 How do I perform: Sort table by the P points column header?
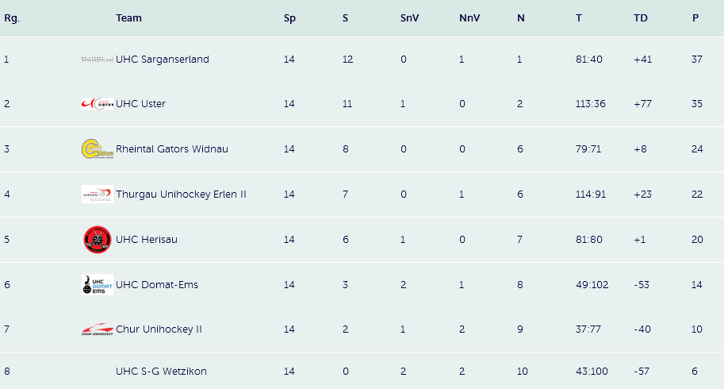(x=695, y=18)
